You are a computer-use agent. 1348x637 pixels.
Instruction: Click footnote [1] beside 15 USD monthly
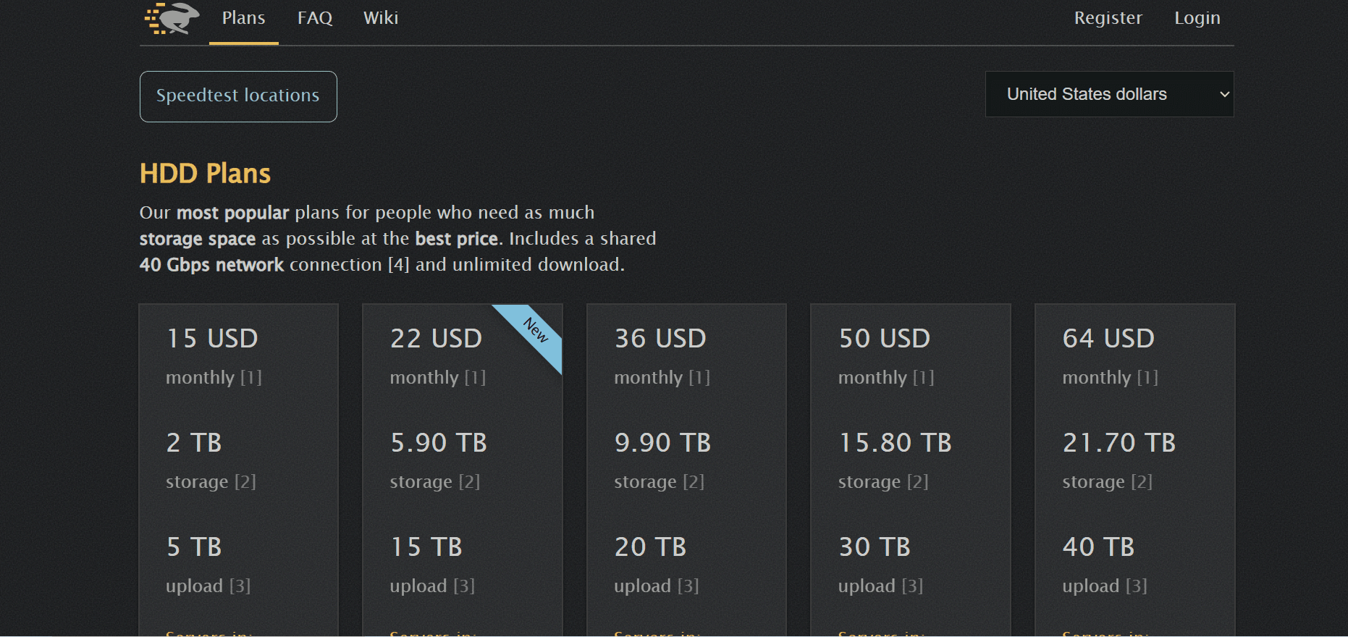[x=251, y=378]
